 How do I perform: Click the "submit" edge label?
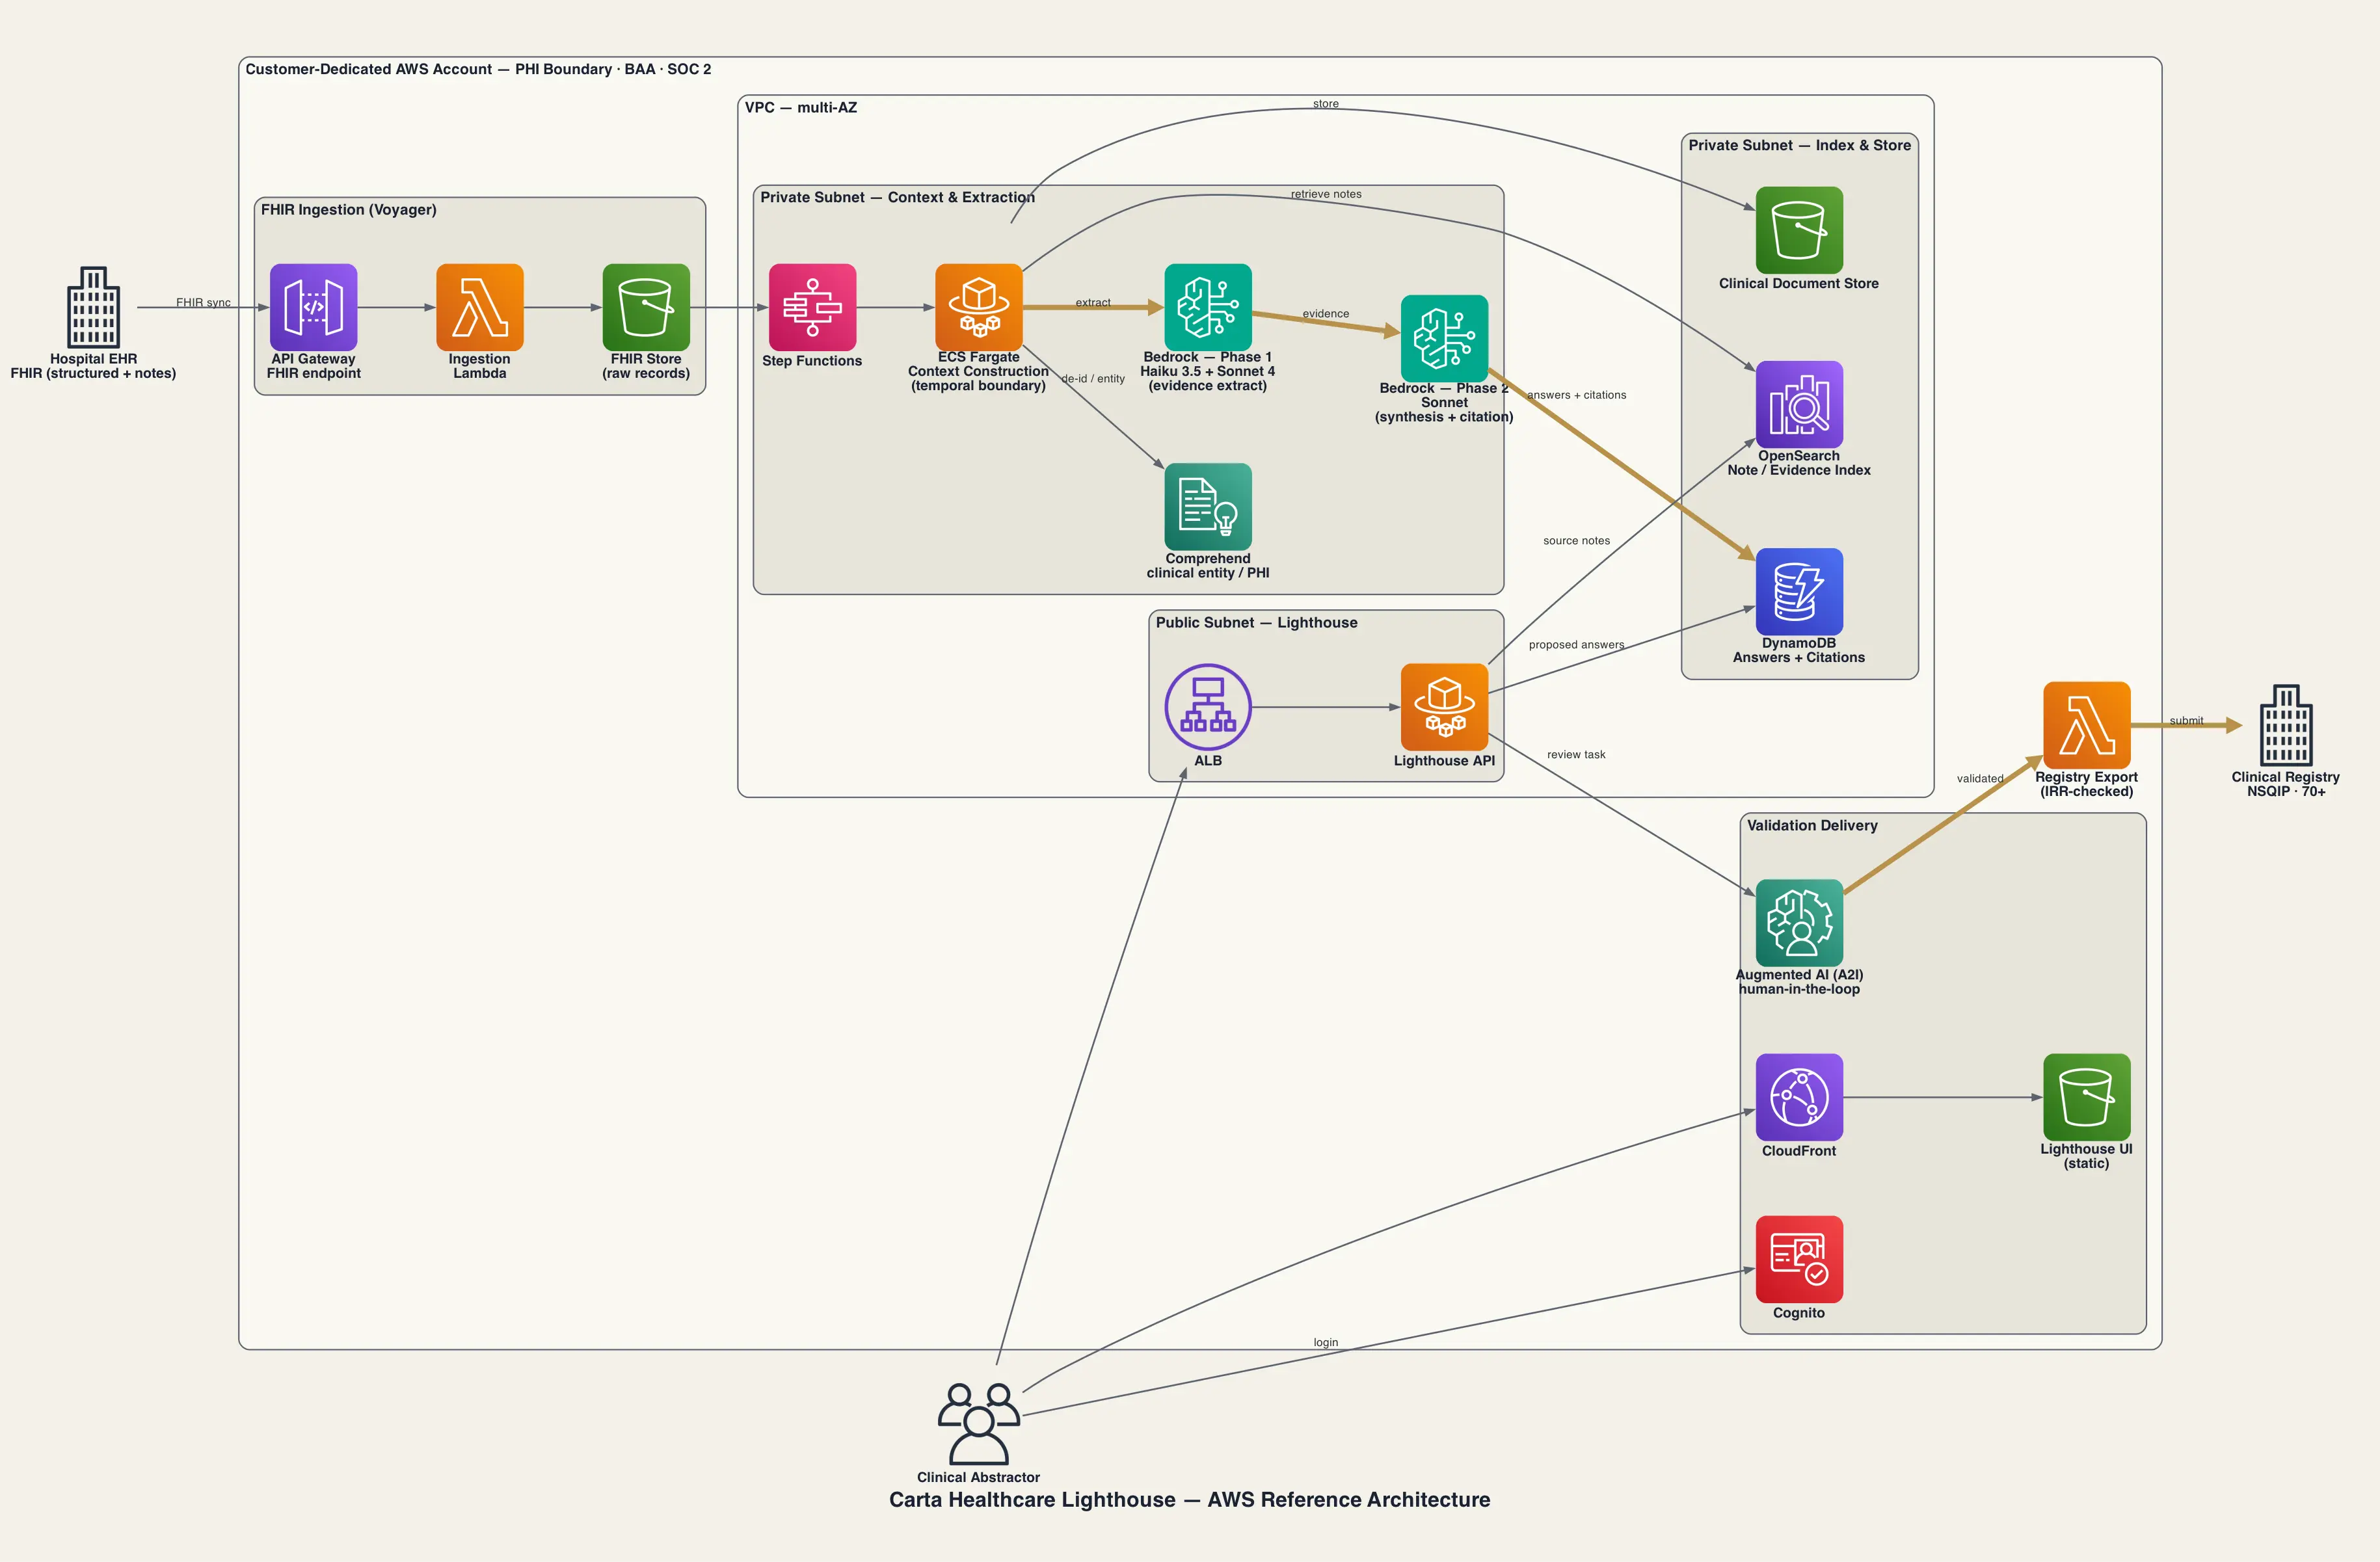[x=2186, y=720]
